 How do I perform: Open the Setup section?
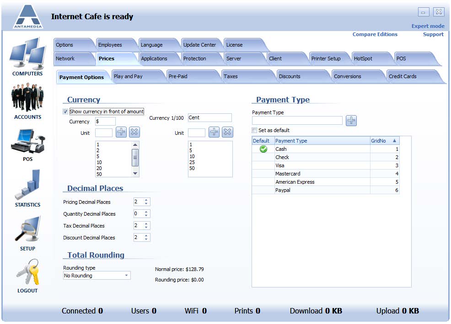(x=27, y=233)
